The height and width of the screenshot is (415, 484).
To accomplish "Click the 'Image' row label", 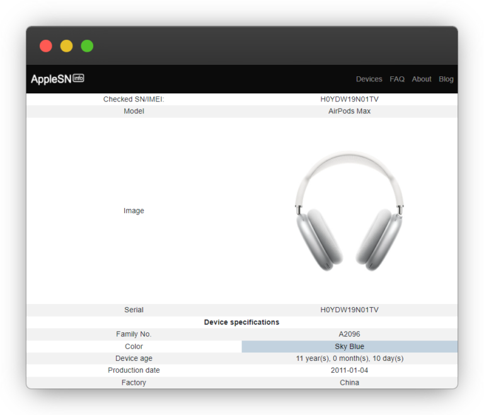I will pyautogui.click(x=134, y=211).
